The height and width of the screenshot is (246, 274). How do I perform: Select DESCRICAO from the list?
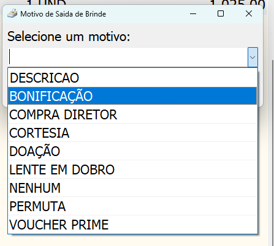(132, 78)
